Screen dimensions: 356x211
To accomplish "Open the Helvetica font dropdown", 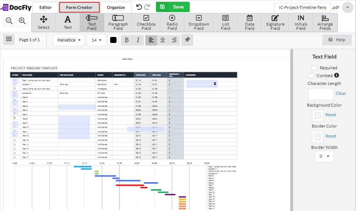I will (68, 40).
